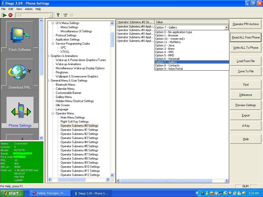Choose Option 8 - Contacts from list
The width and height of the screenshot is (263, 197).
(x=167, y=65)
